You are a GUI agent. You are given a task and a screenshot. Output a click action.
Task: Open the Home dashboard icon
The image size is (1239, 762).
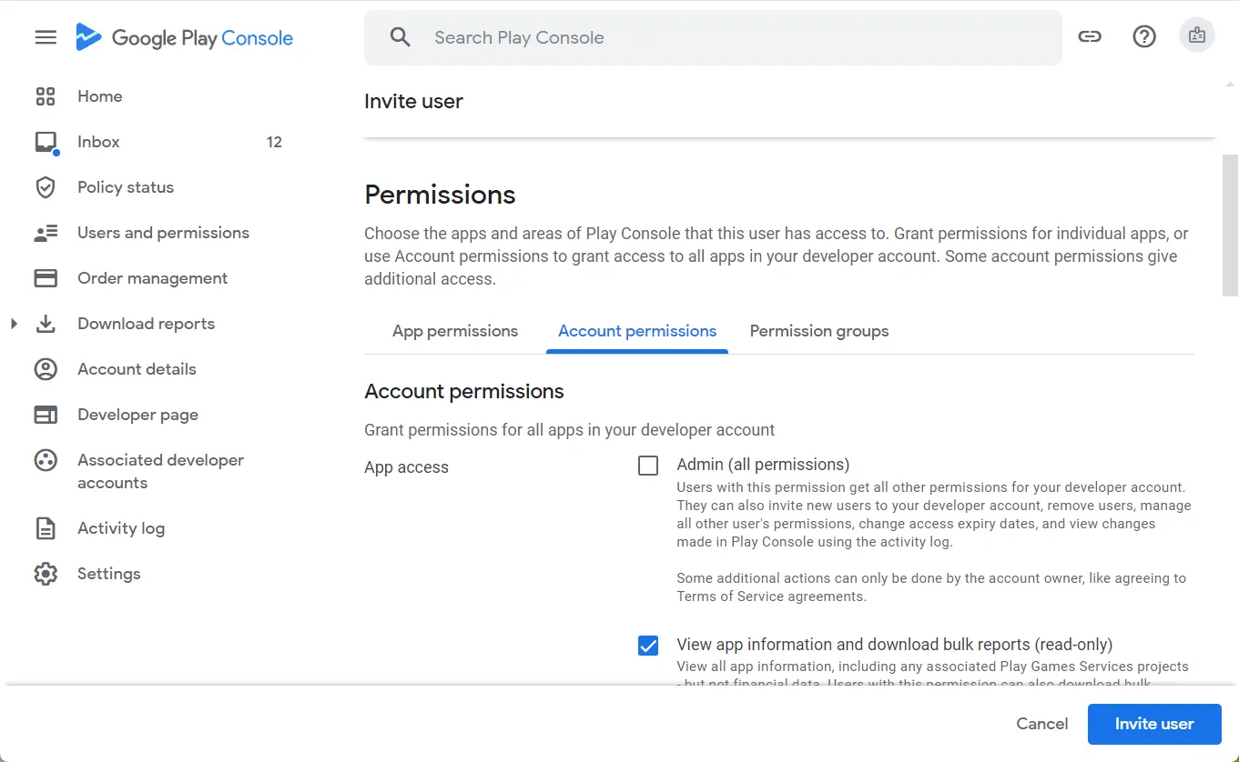46,95
